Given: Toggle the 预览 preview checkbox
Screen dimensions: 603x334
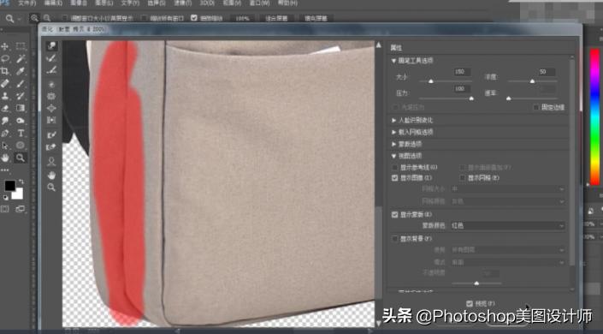Looking at the screenshot, I should 470,304.
